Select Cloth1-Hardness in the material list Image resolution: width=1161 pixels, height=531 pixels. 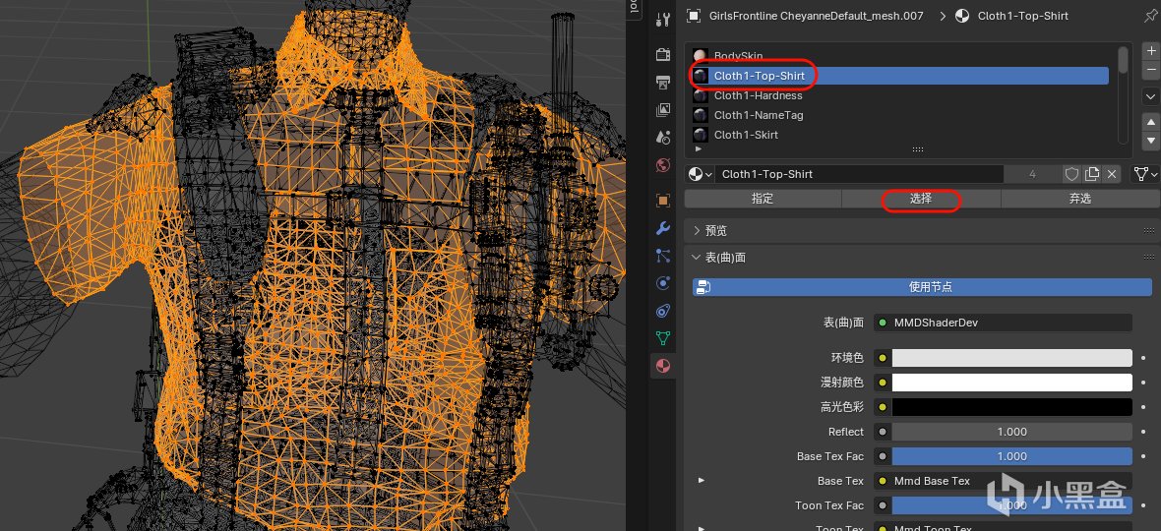(x=758, y=95)
